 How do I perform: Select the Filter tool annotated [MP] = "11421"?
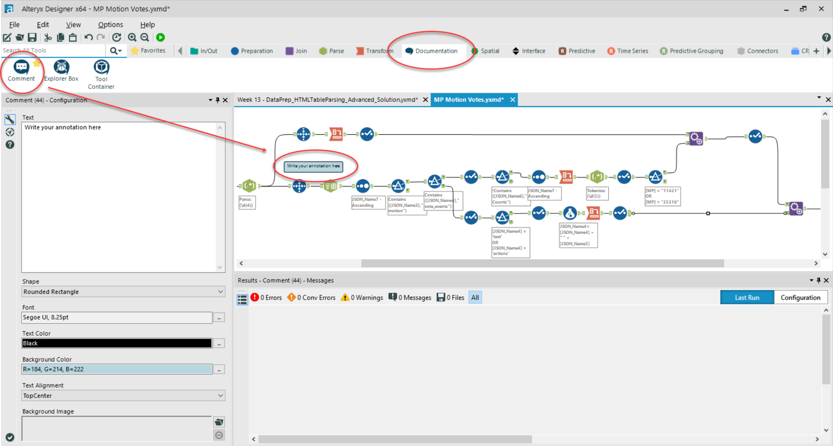click(655, 177)
